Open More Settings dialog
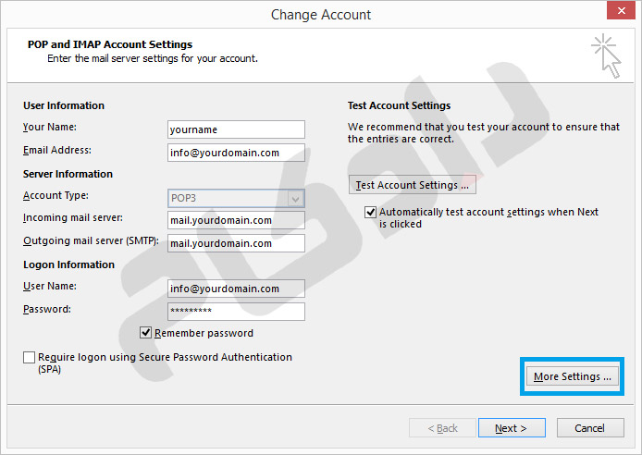This screenshot has height=455, width=642. click(573, 376)
